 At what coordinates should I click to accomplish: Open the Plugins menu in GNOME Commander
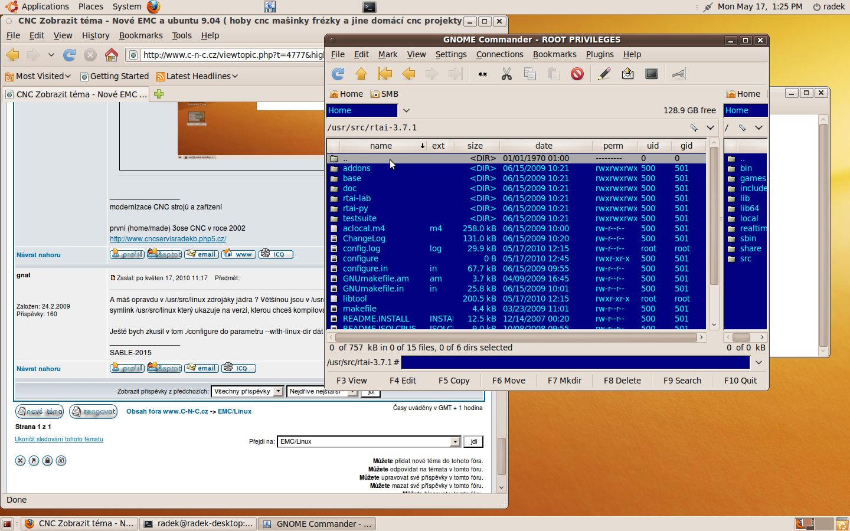click(x=599, y=54)
